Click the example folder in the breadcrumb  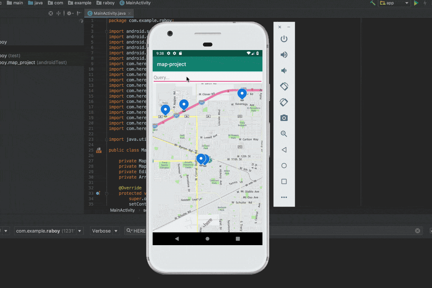tap(82, 3)
